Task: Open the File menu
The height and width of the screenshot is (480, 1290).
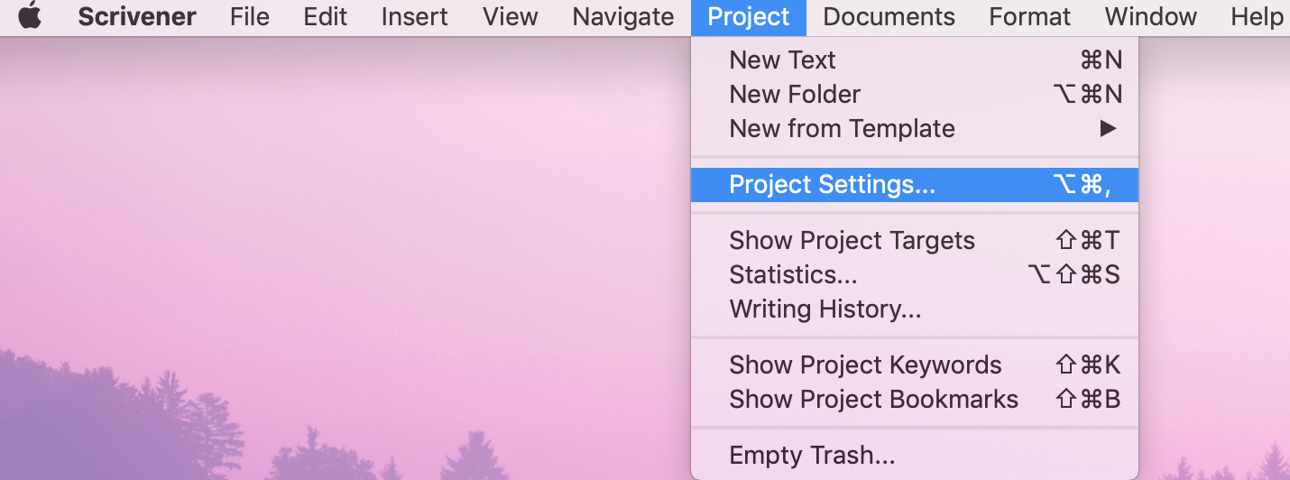Action: (250, 16)
